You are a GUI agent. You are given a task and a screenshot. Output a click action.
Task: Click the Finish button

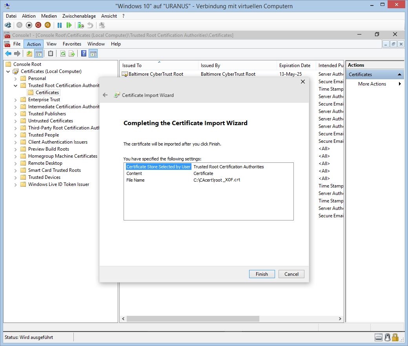pos(262,274)
